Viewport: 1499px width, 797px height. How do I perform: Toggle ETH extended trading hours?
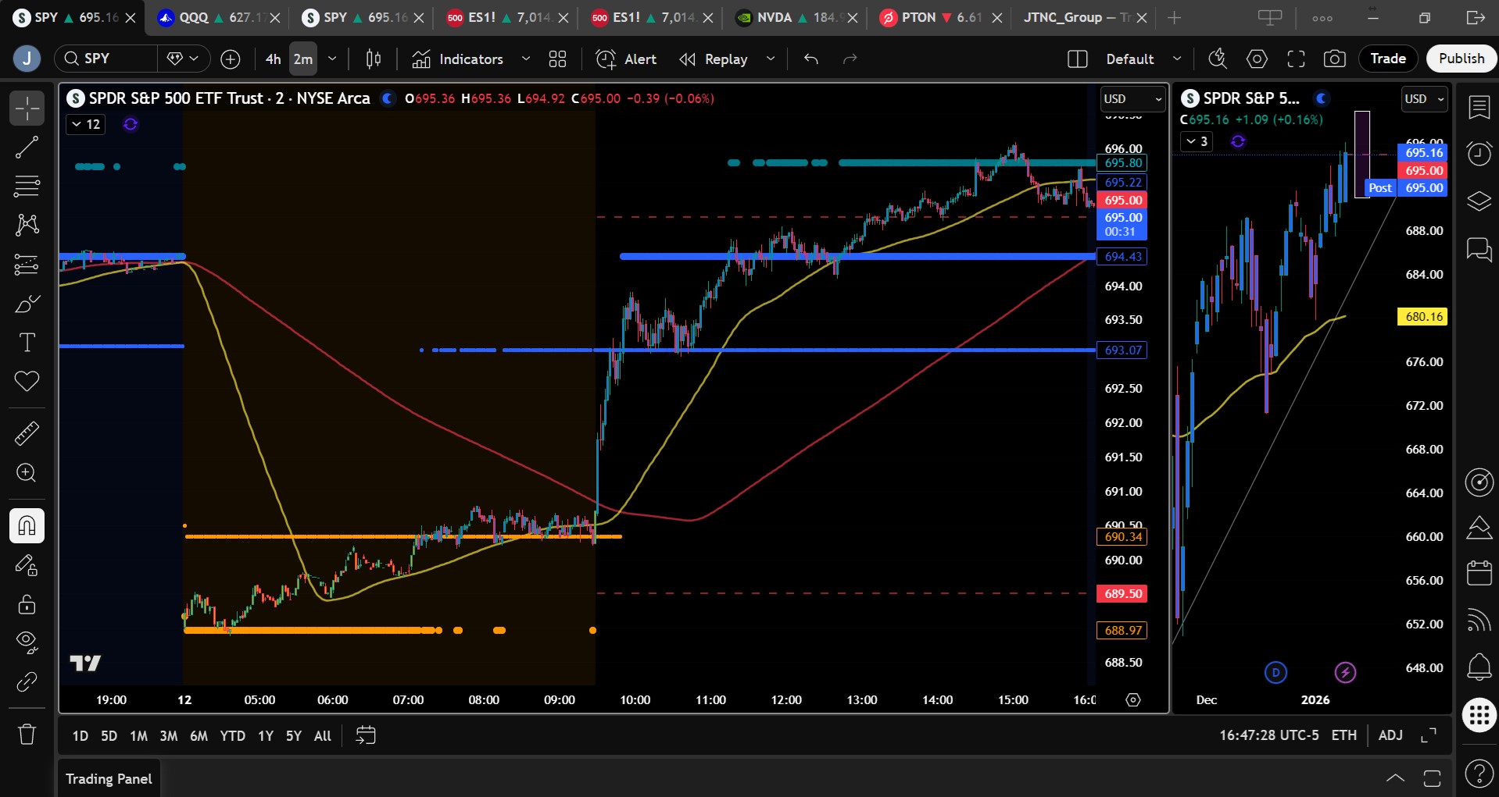tap(1343, 735)
